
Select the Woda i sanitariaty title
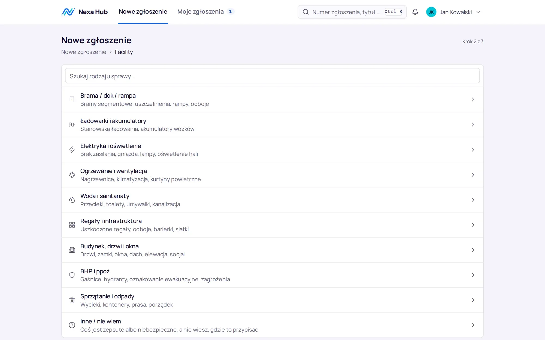[105, 196]
